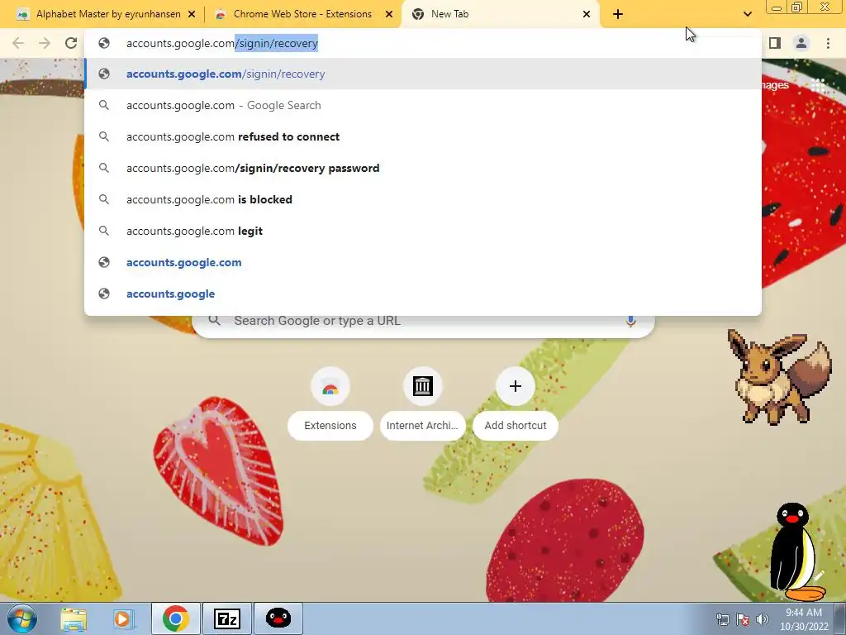Open the Windows Start menu orb

pyautogui.click(x=21, y=618)
